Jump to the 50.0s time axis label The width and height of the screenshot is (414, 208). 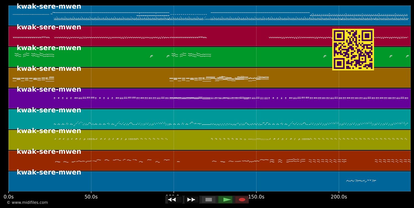pyautogui.click(x=91, y=197)
